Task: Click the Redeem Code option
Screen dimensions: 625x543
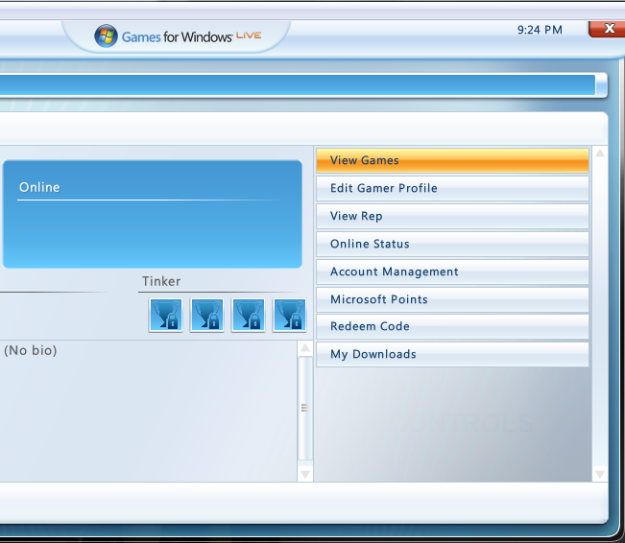Action: (452, 327)
